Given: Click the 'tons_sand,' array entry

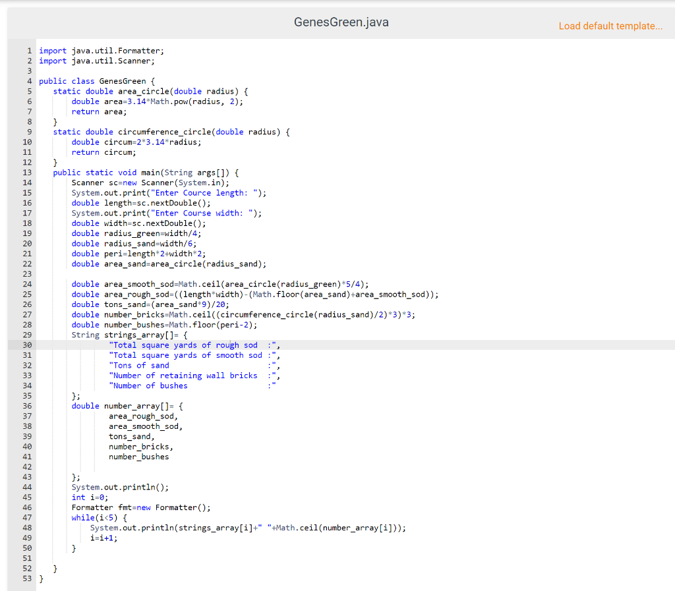Looking at the screenshot, I should click(x=132, y=436).
